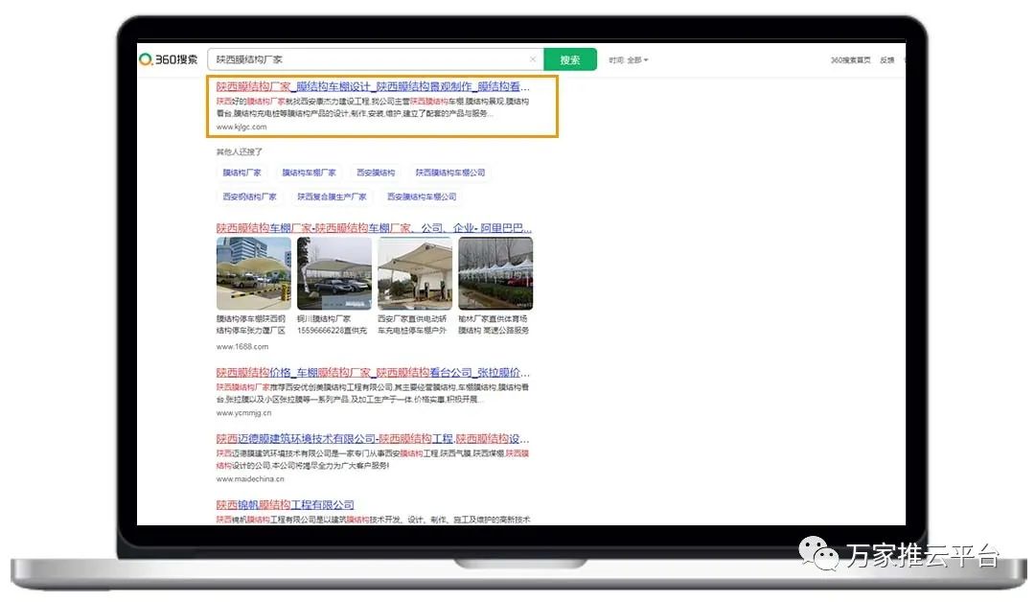Image resolution: width=1035 pixels, height=602 pixels.
Task: Open the 榆林厂家 white tents thumbnail
Action: point(495,273)
